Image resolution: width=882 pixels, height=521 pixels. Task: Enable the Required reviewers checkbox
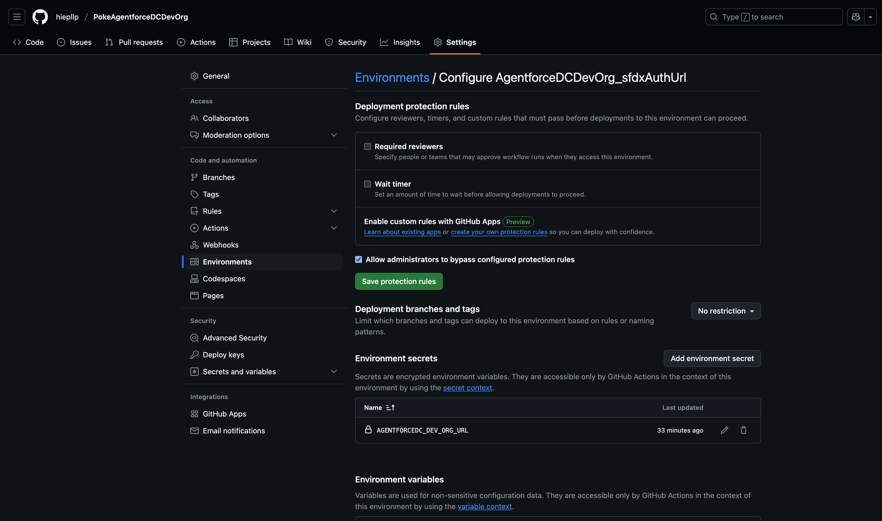(367, 146)
